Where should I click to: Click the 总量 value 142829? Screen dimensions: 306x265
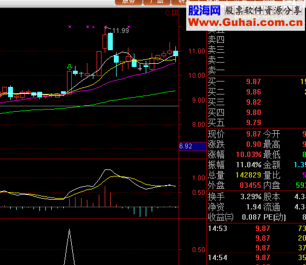click(x=248, y=175)
